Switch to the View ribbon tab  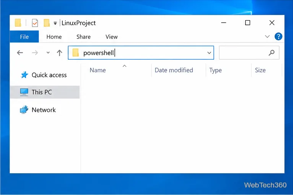click(x=112, y=37)
